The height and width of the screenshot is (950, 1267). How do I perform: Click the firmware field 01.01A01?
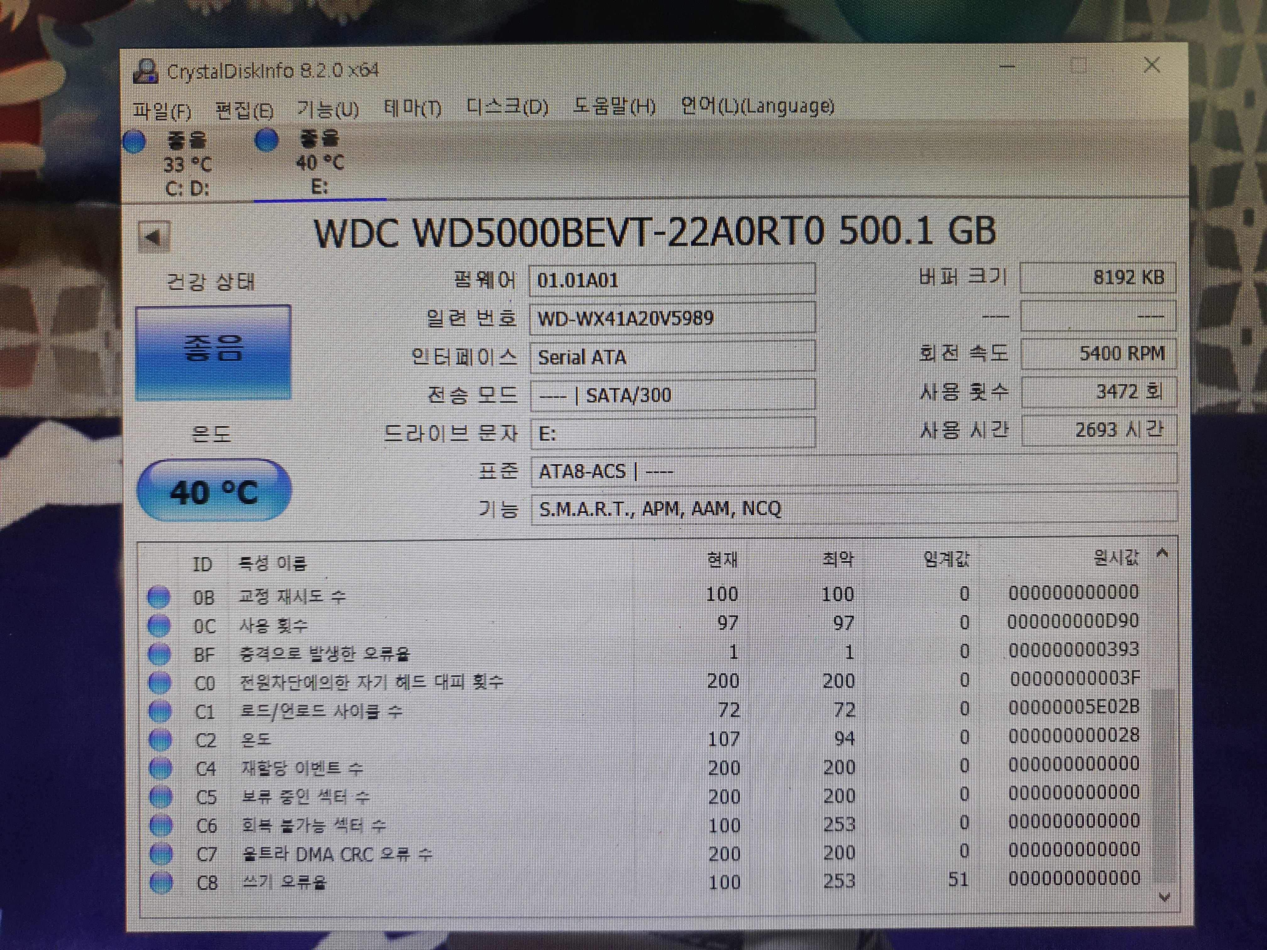(x=672, y=280)
